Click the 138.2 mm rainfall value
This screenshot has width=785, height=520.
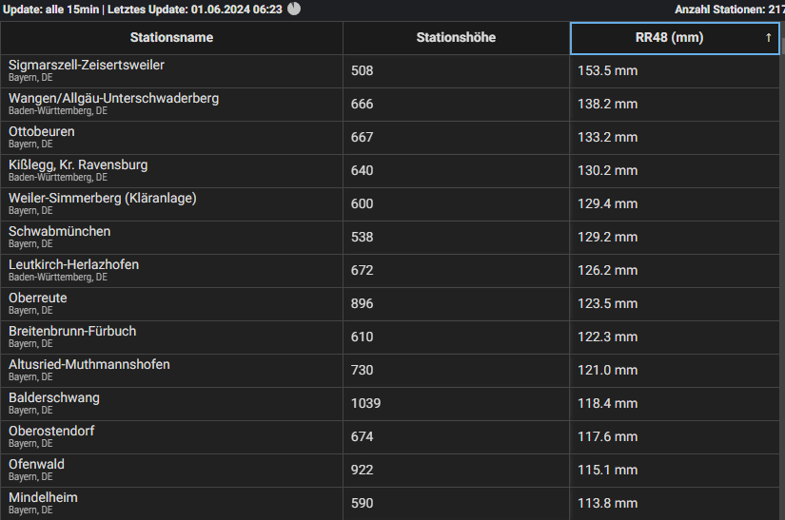coord(608,104)
